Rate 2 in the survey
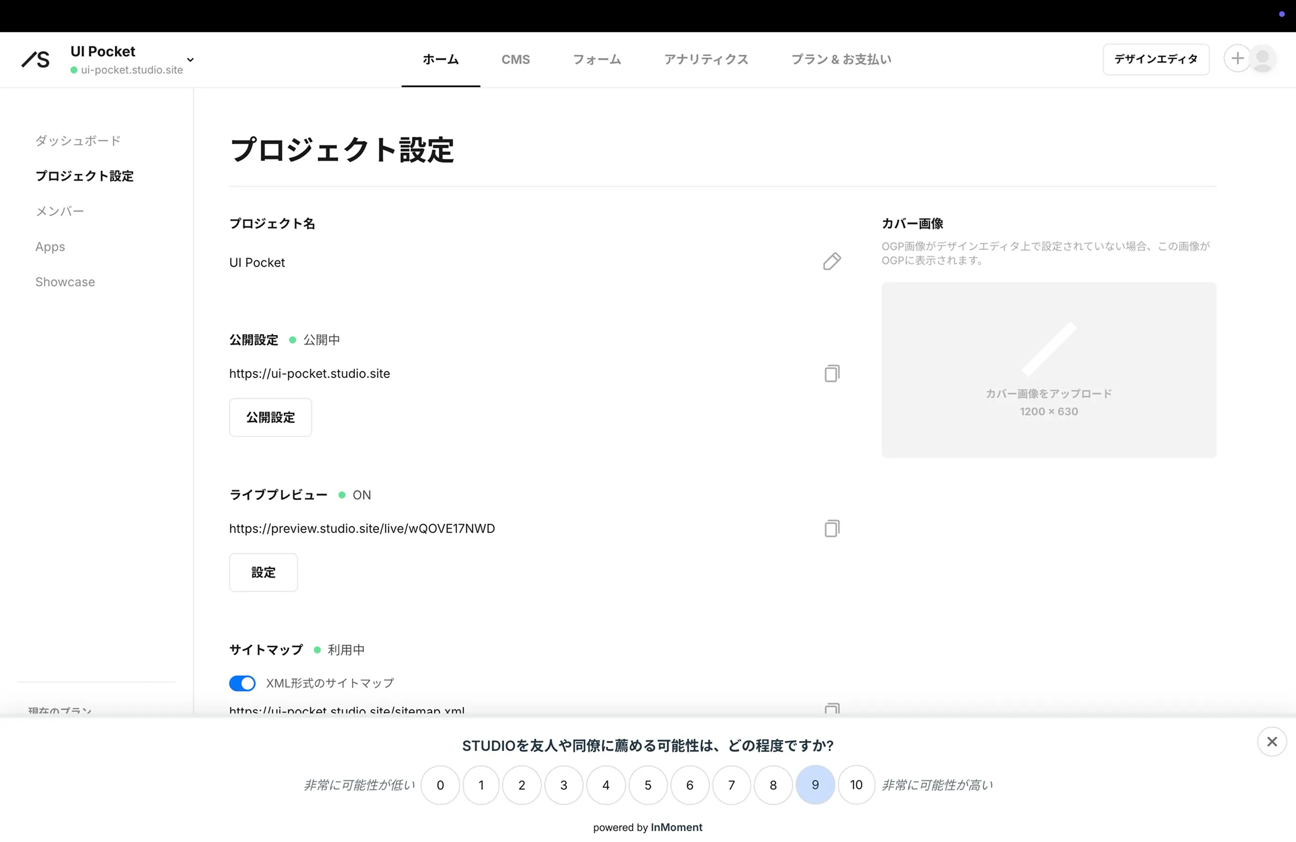Viewport: 1296px width, 842px height. pos(522,785)
